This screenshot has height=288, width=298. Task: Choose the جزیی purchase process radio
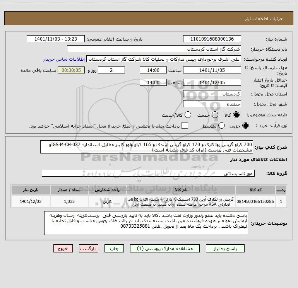tap(245, 126)
